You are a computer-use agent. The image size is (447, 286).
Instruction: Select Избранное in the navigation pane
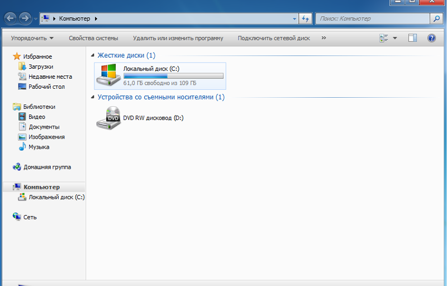point(37,56)
